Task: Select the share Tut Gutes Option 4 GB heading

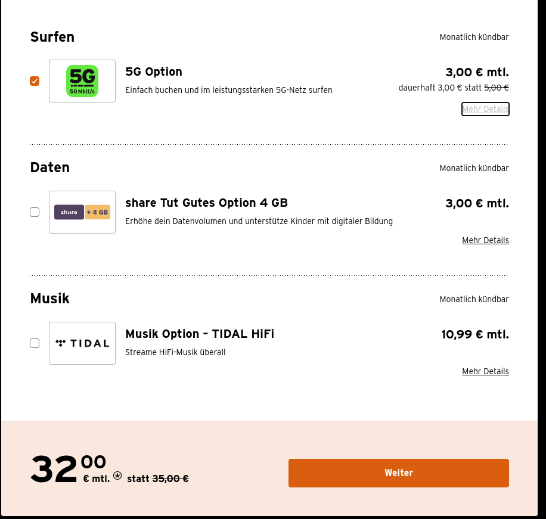Action: pyautogui.click(x=206, y=203)
